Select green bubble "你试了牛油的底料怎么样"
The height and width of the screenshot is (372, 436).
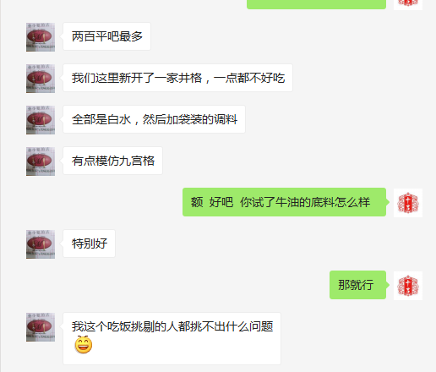point(285,202)
